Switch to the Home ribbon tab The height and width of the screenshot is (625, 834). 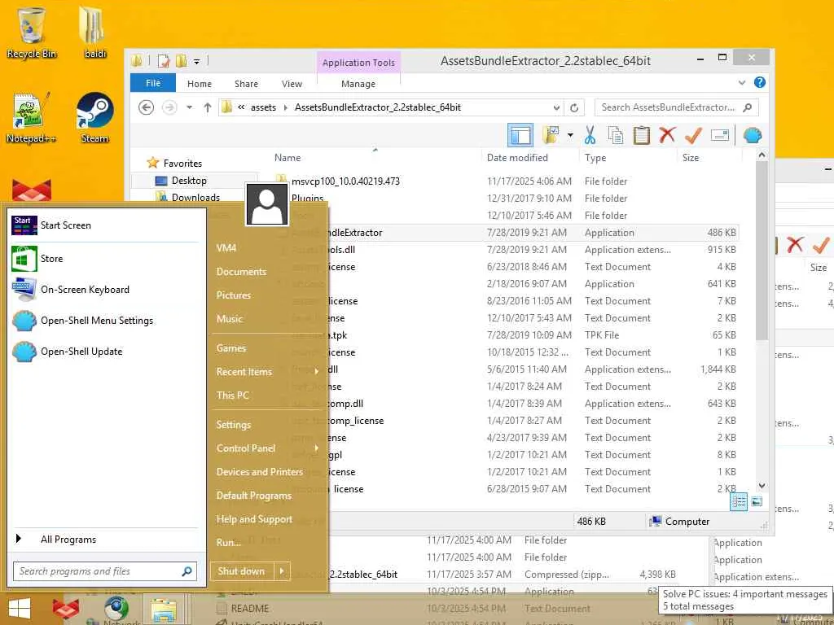click(x=199, y=84)
